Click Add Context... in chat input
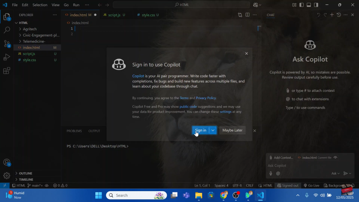This screenshot has width=359, height=202. [281, 157]
